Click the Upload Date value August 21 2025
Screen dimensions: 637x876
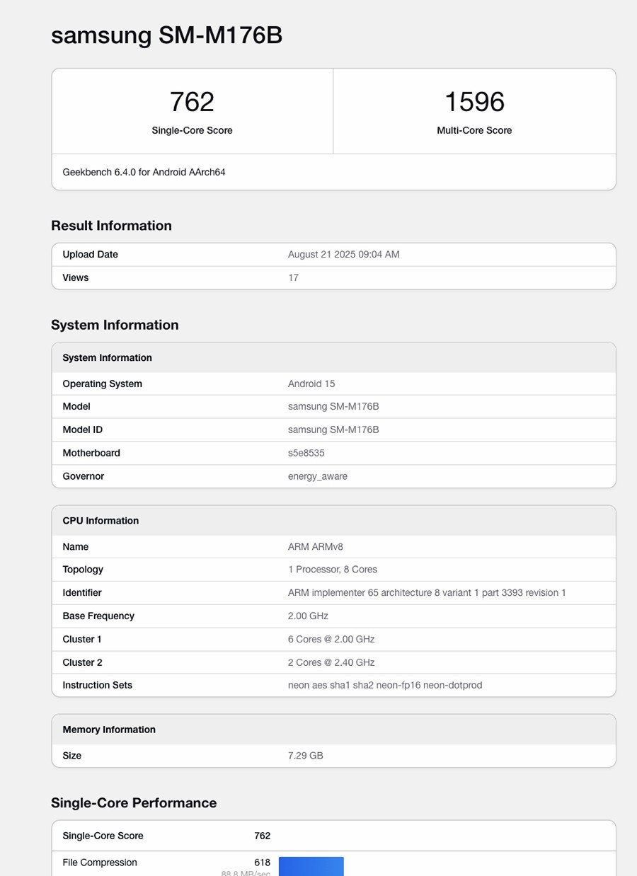343,255
